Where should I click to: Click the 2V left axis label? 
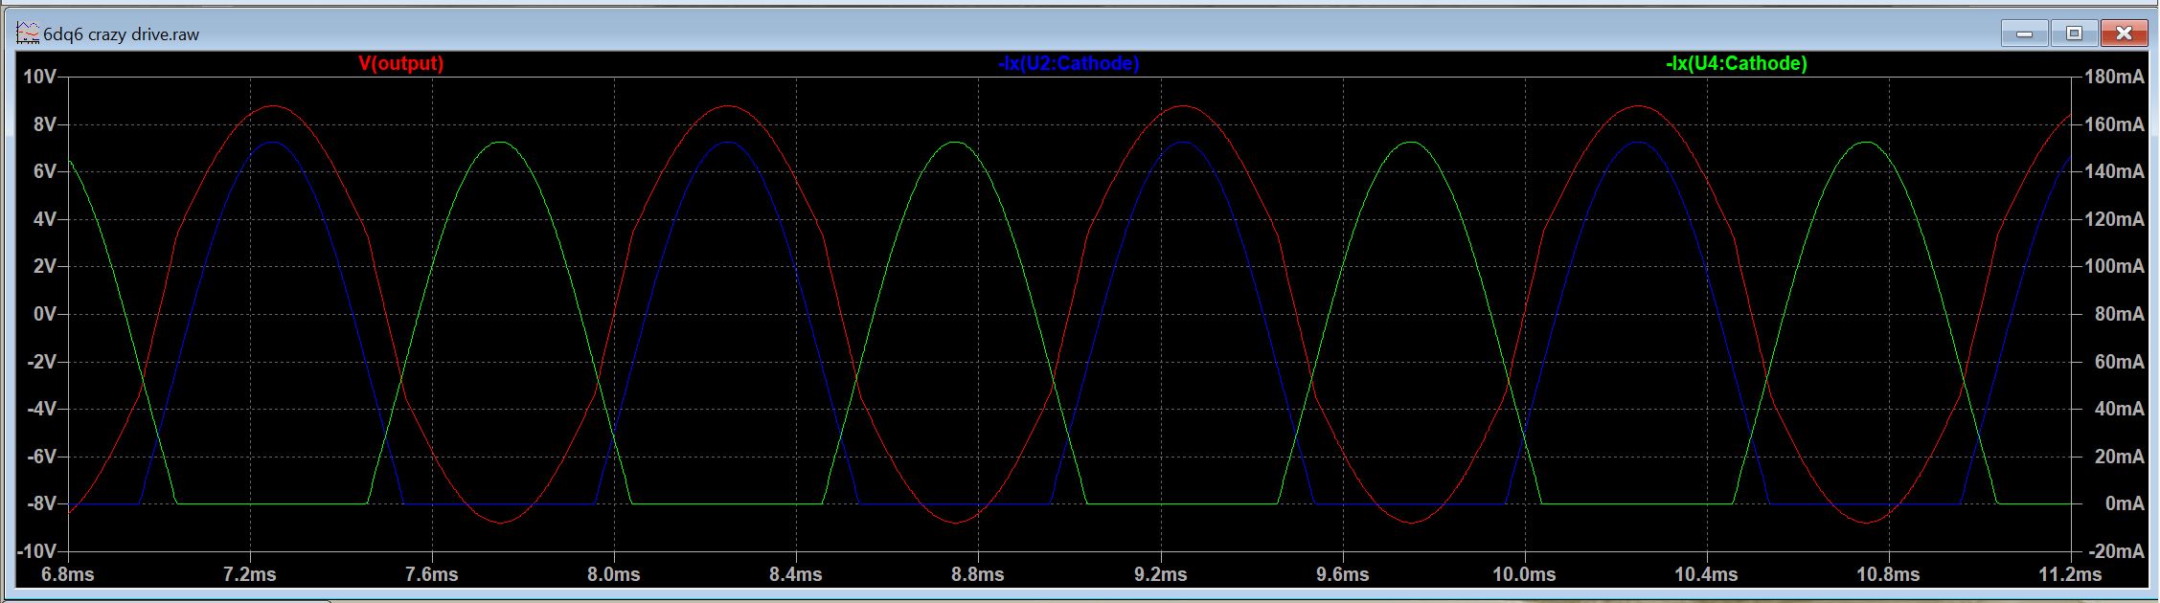45,266
